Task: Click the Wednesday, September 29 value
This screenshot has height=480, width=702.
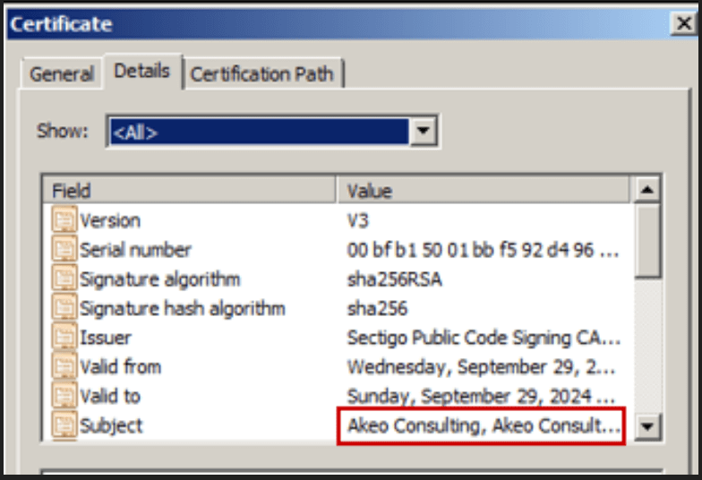Action: tap(482, 367)
